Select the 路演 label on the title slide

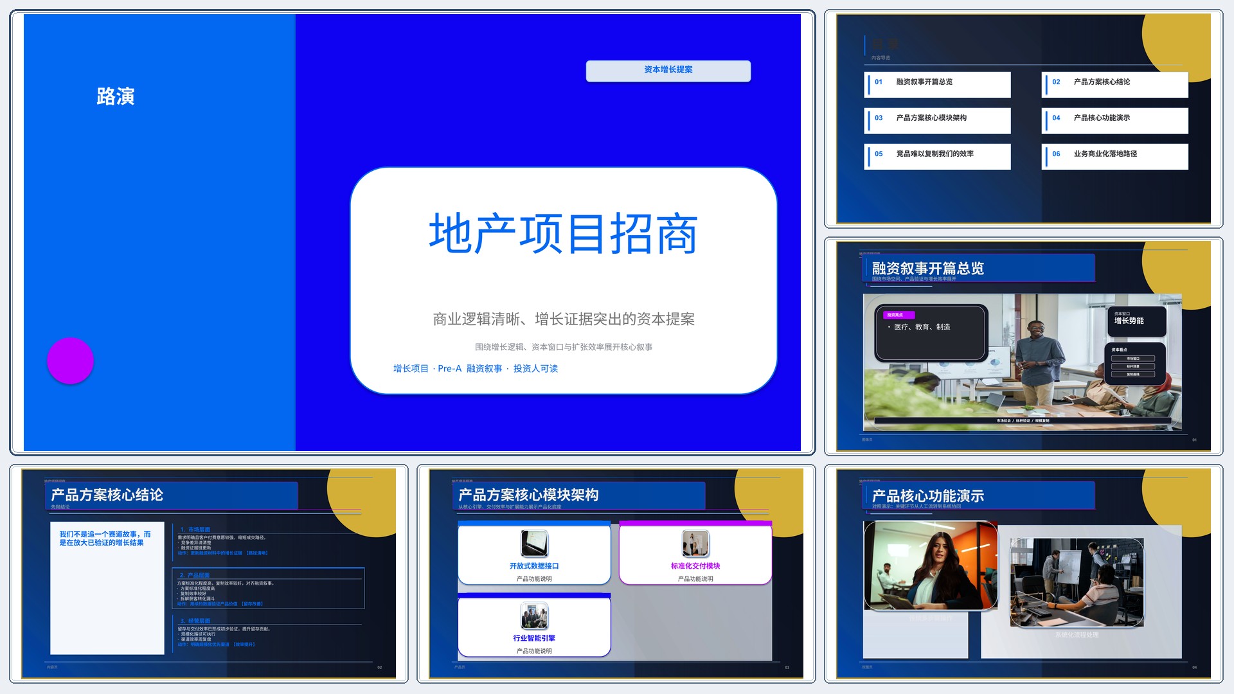point(116,96)
